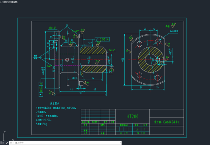This screenshot has height=145, width=210.
Task: Select the horizontal 0.03 A tolerance frame
Action: coord(102,39)
